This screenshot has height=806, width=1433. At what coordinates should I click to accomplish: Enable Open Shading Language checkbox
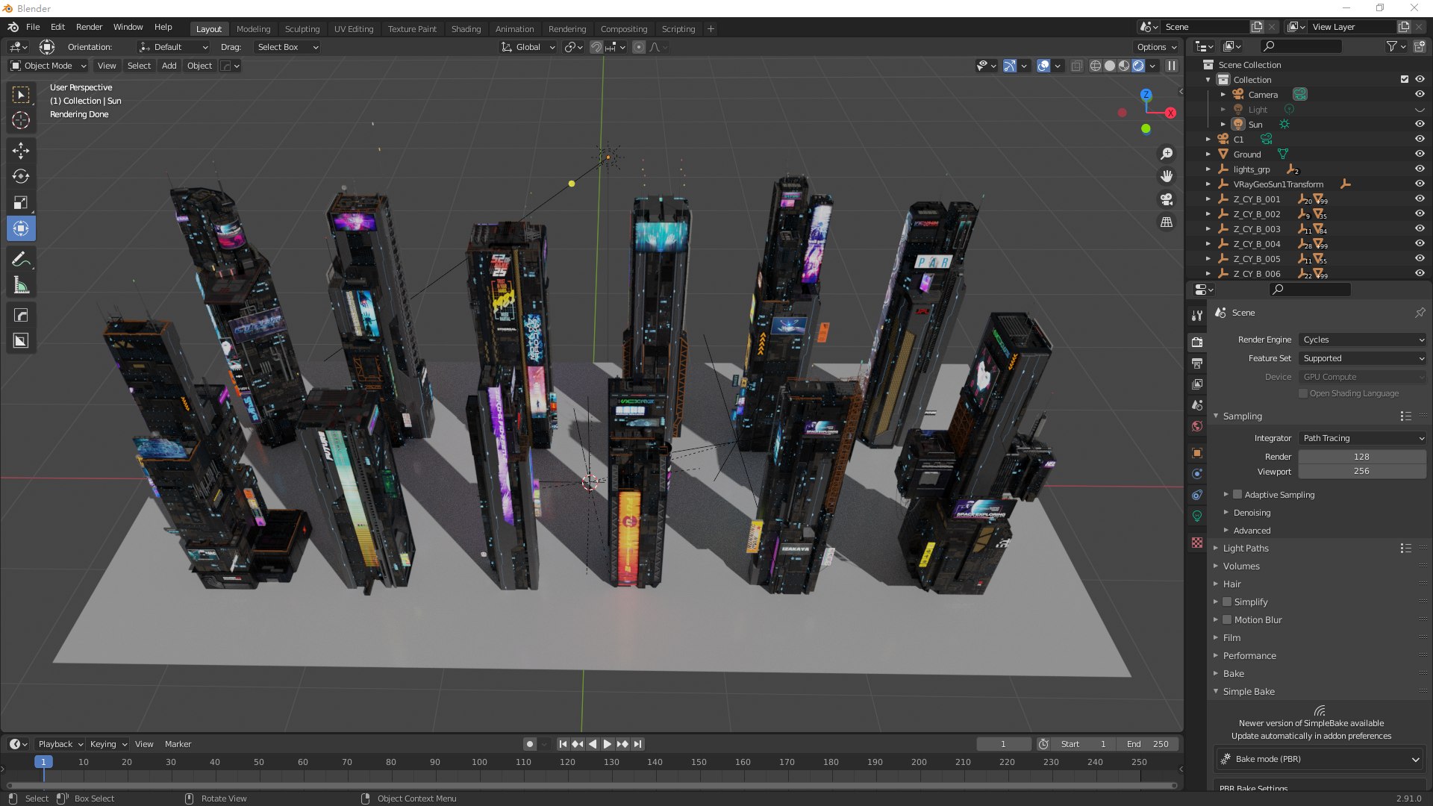[1301, 393]
